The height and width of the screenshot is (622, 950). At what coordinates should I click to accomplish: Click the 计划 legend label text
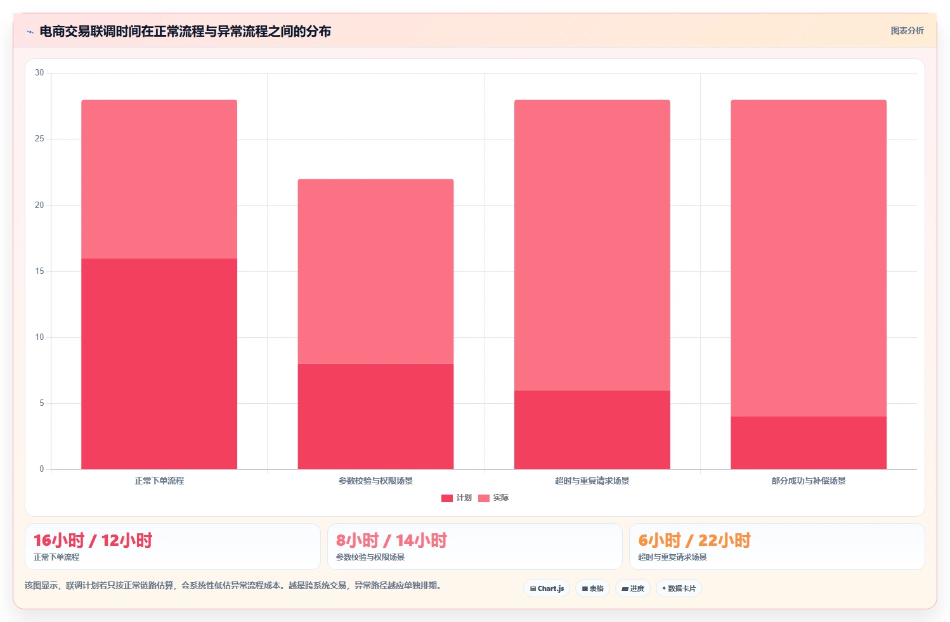point(464,498)
